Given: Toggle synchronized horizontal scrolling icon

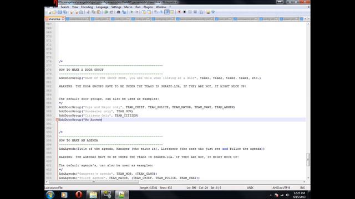Looking at the screenshot, I should click(x=149, y=12).
